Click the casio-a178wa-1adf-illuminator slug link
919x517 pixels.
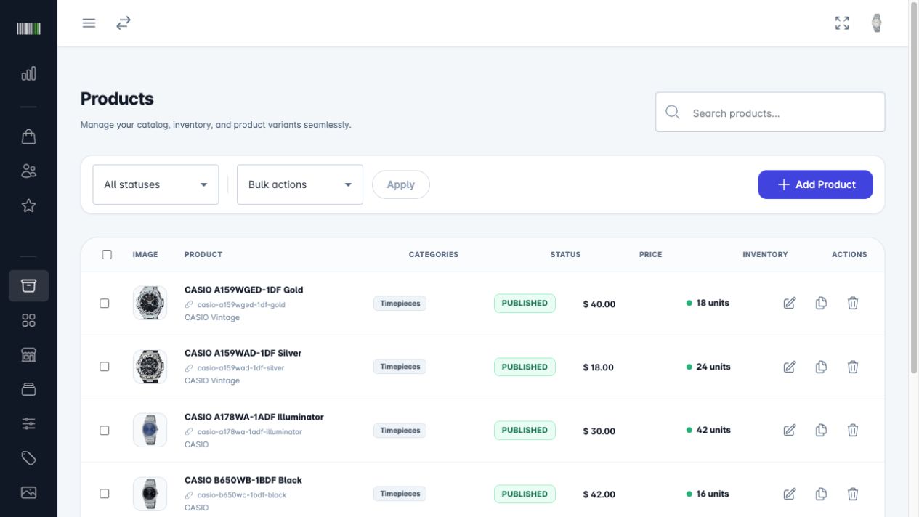(249, 432)
